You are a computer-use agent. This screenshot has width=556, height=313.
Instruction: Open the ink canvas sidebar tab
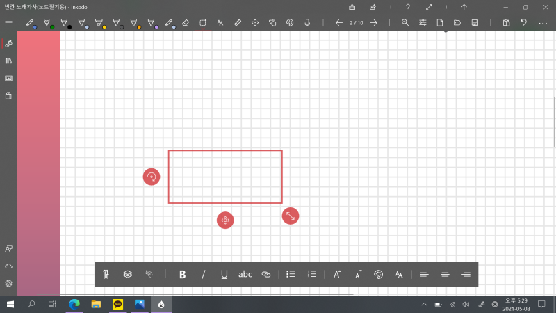tap(8, 44)
